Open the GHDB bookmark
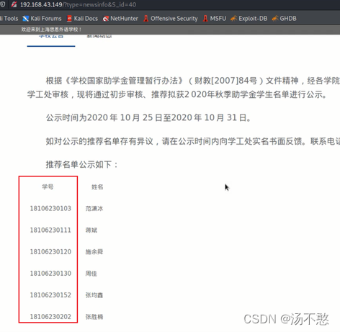The width and height of the screenshot is (340, 332). tap(285, 19)
